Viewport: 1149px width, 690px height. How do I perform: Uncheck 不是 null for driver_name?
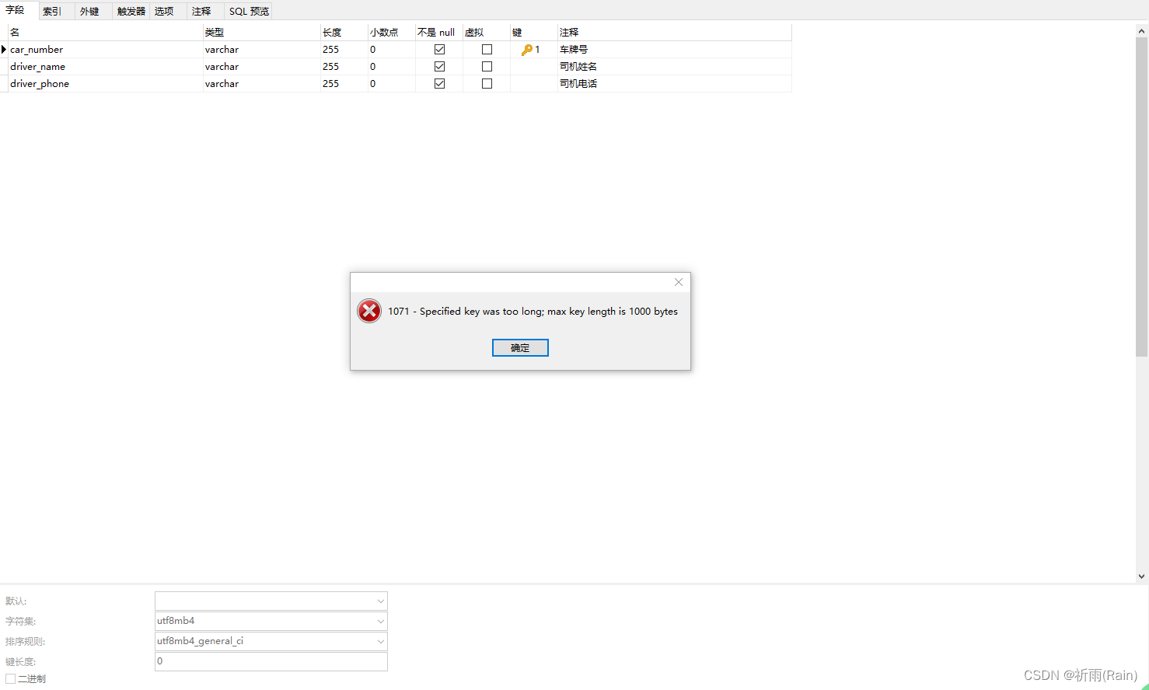(439, 67)
